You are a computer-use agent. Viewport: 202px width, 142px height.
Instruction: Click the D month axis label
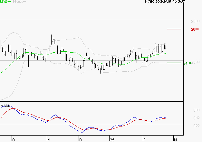coord(81,140)
